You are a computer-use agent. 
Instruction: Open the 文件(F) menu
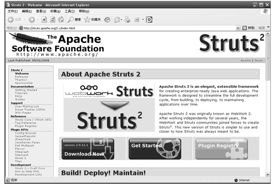click(x=12, y=11)
